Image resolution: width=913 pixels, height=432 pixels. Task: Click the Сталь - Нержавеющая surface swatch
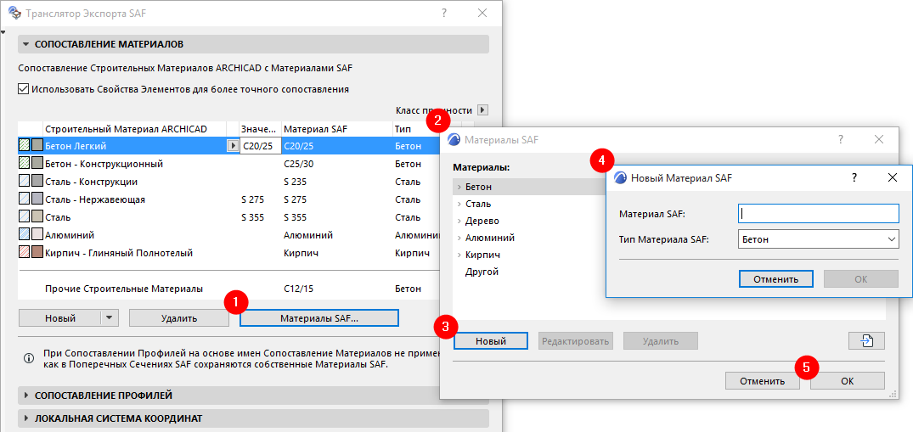tap(37, 199)
